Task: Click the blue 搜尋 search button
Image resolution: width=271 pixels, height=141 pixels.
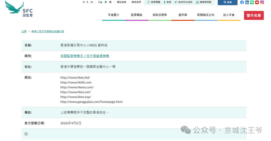Action: coord(227,2)
